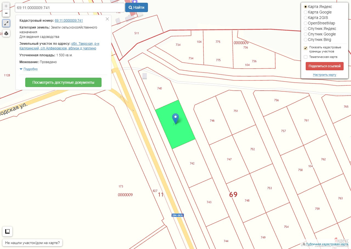Click parcel number 752 on map
Viewport: 351px width, 249px height.
[252, 149]
